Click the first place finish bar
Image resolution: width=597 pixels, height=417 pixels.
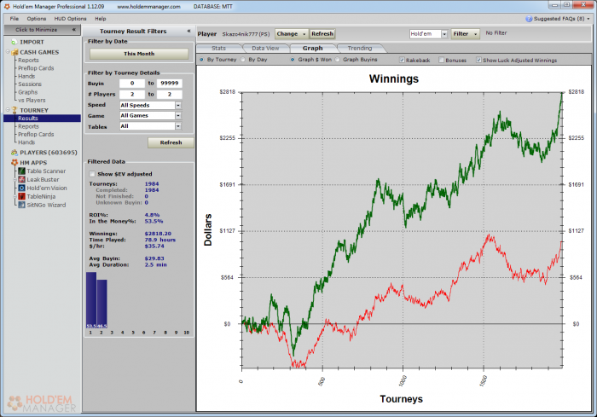click(91, 300)
